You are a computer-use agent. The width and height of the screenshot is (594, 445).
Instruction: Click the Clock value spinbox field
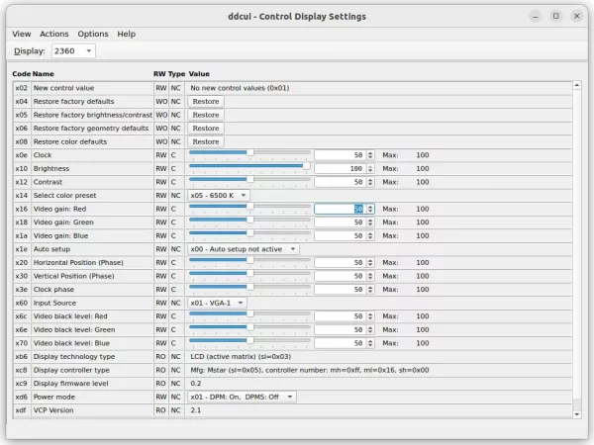[341, 155]
